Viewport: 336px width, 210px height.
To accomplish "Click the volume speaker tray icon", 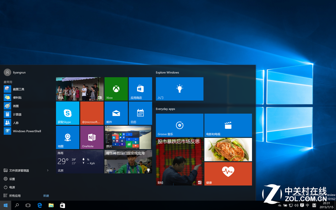I will coord(297,206).
